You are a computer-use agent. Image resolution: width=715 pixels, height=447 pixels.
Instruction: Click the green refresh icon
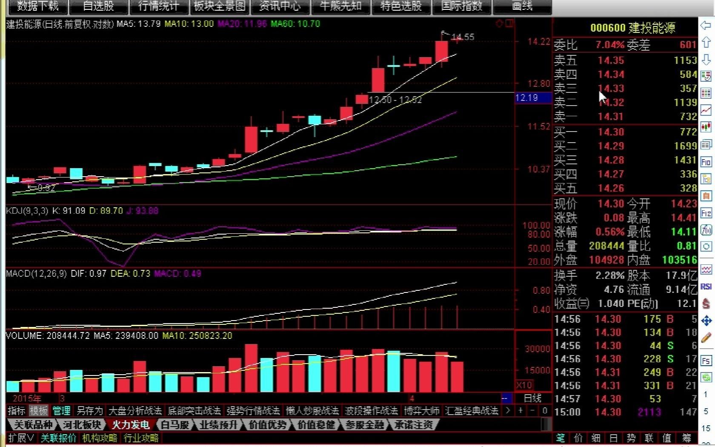(706, 377)
